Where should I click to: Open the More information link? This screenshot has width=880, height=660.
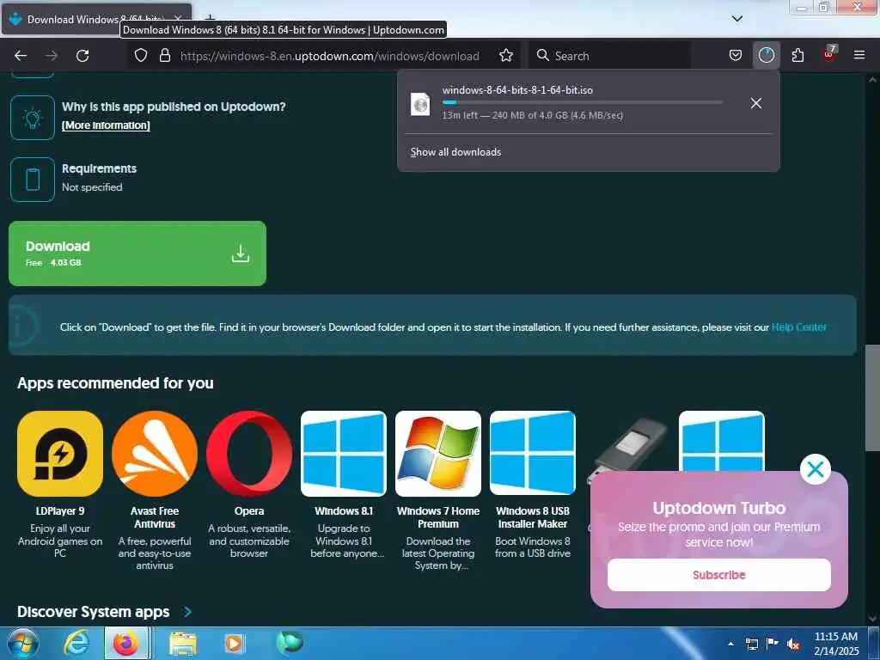pos(106,125)
